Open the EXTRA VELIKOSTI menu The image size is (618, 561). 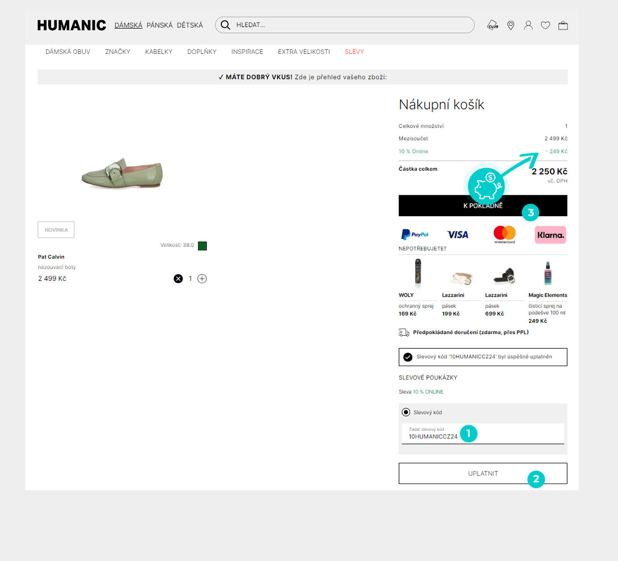(x=304, y=52)
